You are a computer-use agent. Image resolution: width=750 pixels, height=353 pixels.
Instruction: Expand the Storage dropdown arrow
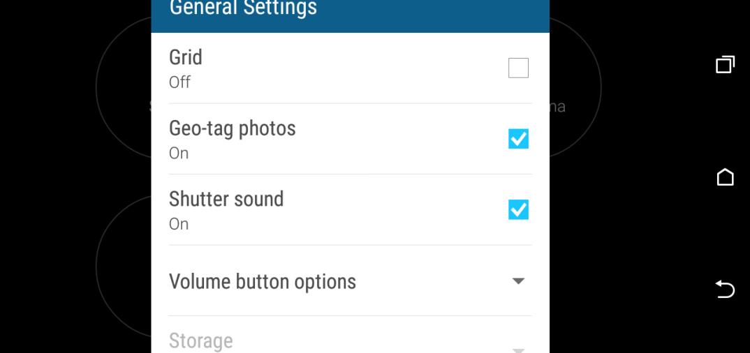pos(518,351)
